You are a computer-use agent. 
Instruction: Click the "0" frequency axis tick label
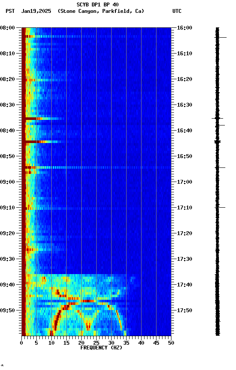point(21,343)
